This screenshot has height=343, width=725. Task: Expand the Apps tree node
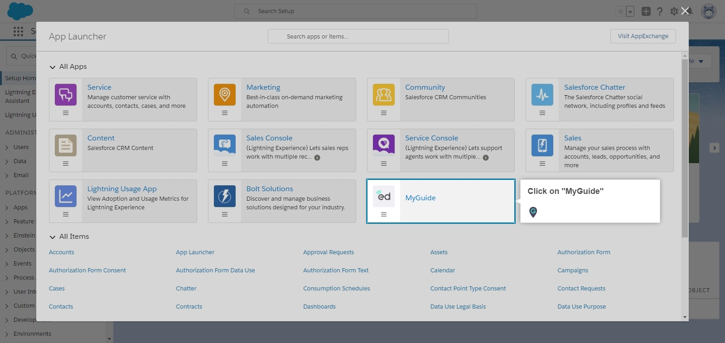7,208
